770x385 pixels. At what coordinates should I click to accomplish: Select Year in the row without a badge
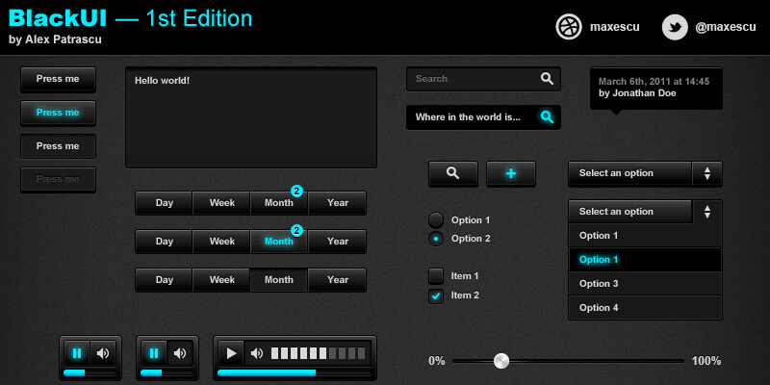pyautogui.click(x=338, y=280)
